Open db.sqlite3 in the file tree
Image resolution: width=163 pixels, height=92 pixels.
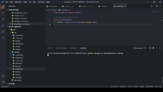point(18,80)
